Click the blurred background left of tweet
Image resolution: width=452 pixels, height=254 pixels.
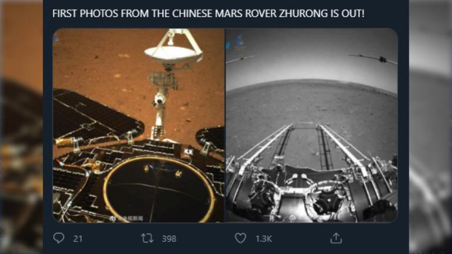22,127
